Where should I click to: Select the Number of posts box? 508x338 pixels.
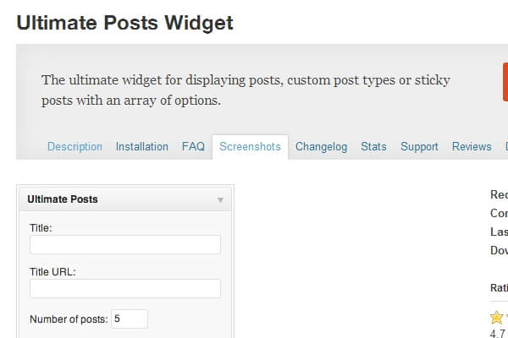[129, 319]
